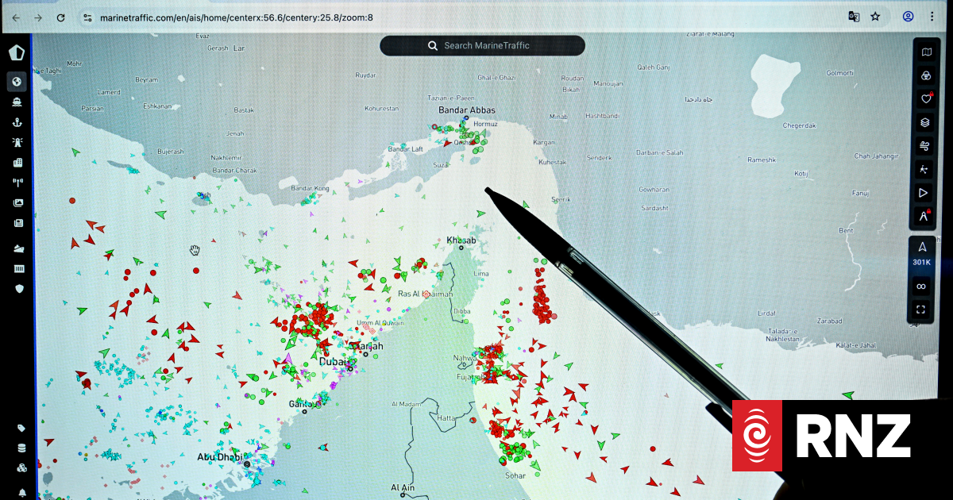Screen dimensions: 953x500
Task: Select the live map globe tab
Action: (x=17, y=81)
